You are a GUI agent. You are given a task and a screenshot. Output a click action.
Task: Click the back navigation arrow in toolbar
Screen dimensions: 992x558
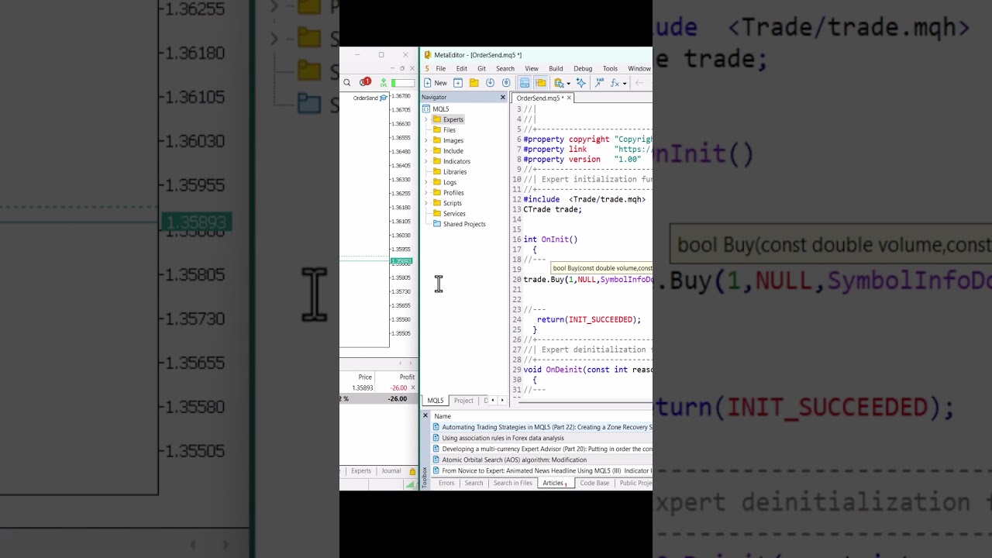point(639,83)
